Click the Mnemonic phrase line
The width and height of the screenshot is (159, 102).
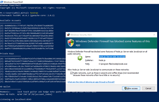[x=48, y=92]
